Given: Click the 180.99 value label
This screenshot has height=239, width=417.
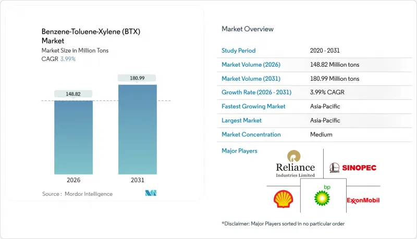Looking at the screenshot, I should (x=138, y=78).
